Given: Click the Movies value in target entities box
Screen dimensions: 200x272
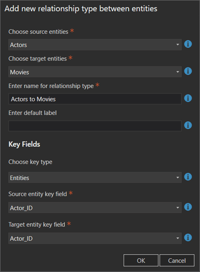Looking at the screenshot, I should pos(20,72).
